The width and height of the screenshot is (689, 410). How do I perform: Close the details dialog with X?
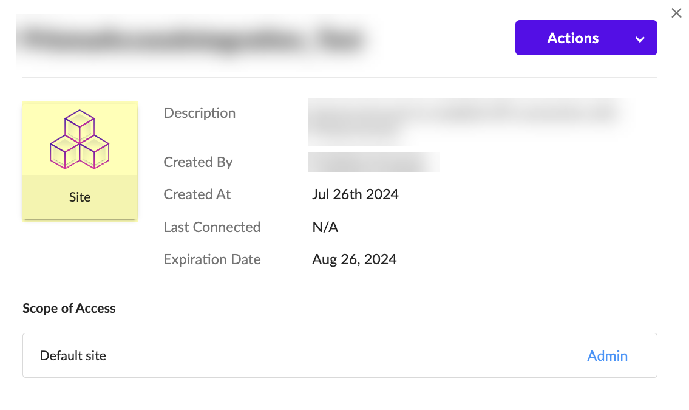676,13
